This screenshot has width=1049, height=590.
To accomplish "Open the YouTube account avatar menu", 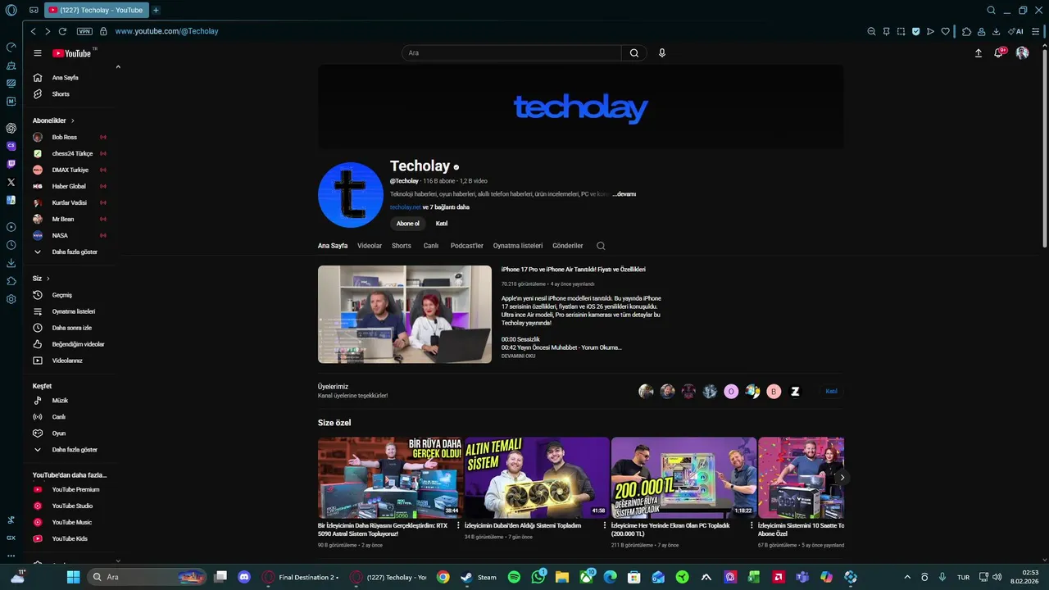I will click(x=1022, y=52).
